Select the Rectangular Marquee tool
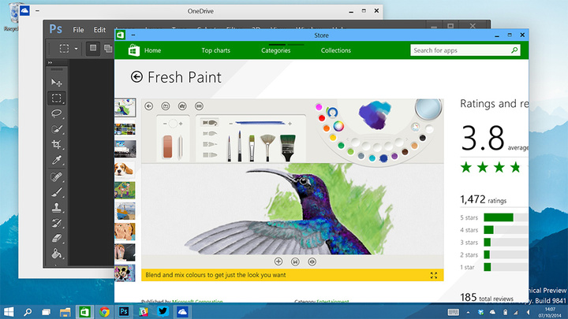 click(57, 98)
